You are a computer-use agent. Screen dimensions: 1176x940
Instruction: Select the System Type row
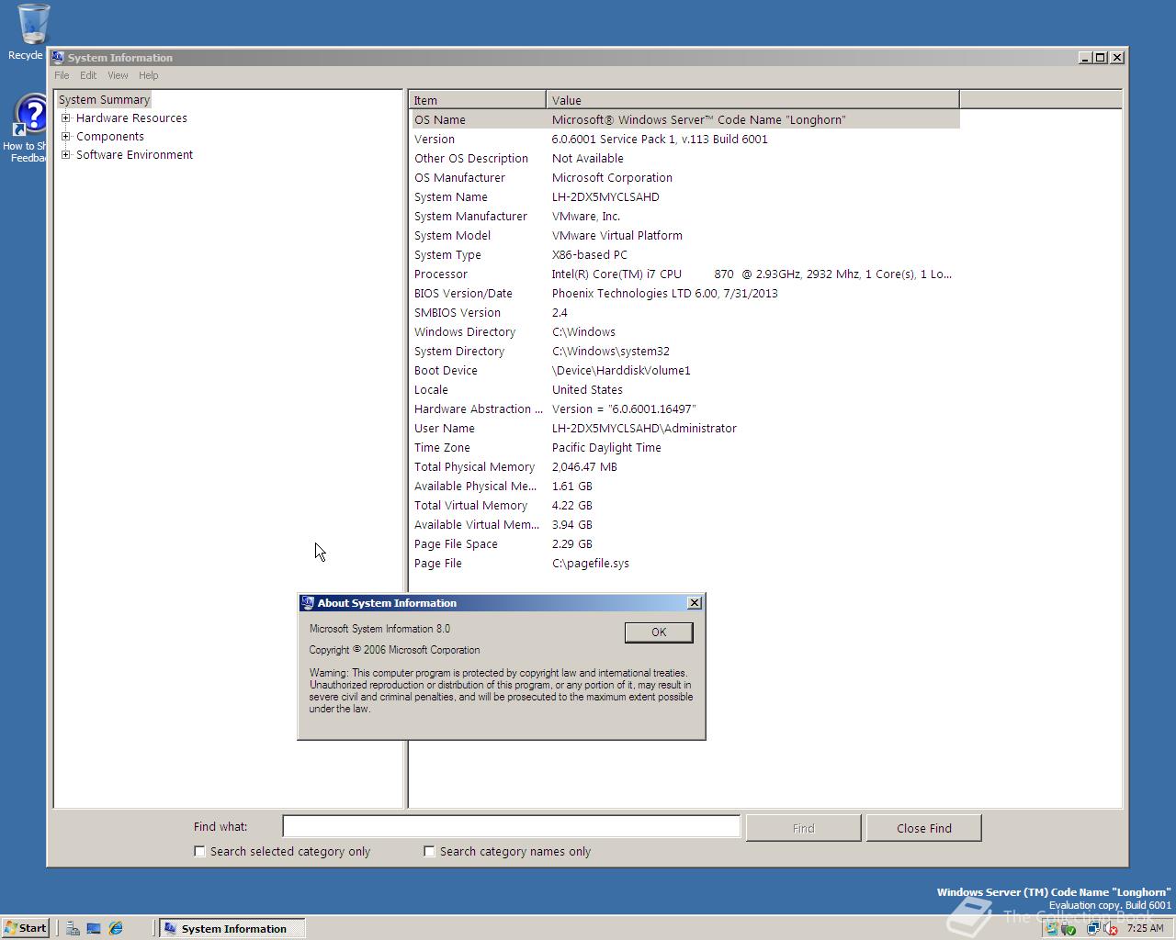[684, 255]
